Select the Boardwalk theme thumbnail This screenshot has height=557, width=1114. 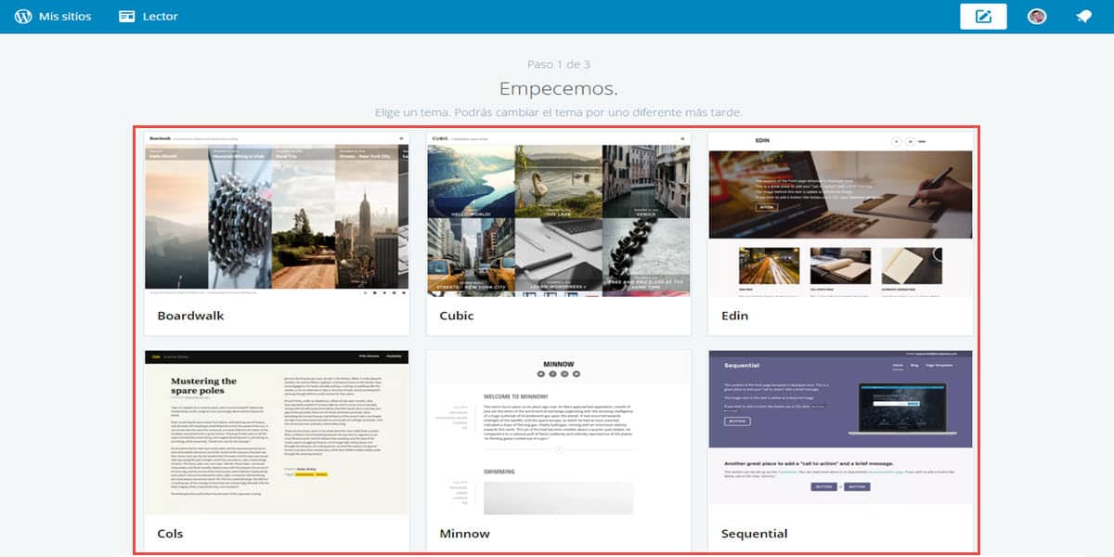pyautogui.click(x=277, y=214)
